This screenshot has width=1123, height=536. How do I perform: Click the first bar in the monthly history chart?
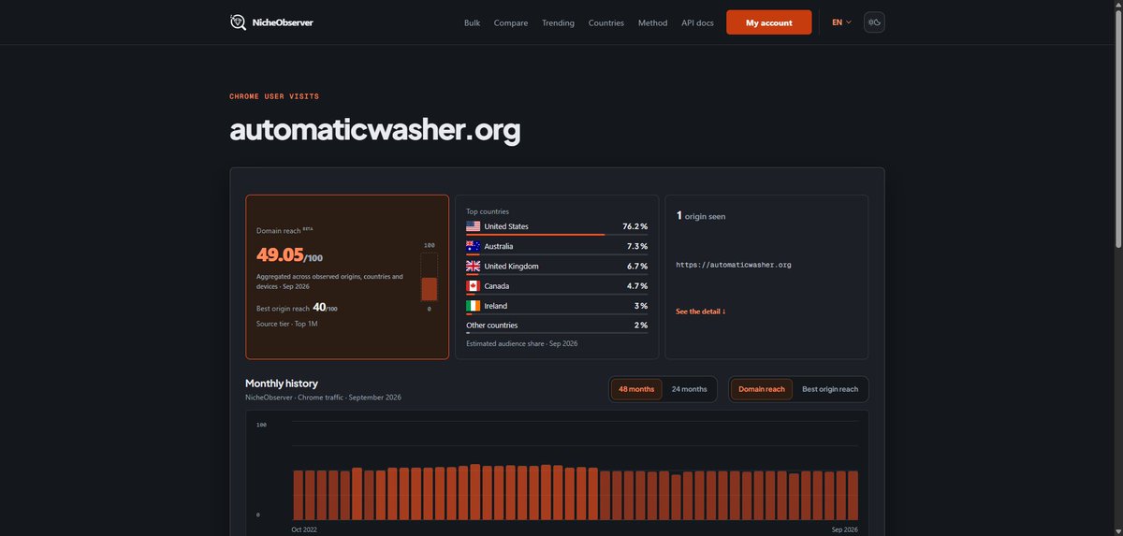(x=298, y=494)
